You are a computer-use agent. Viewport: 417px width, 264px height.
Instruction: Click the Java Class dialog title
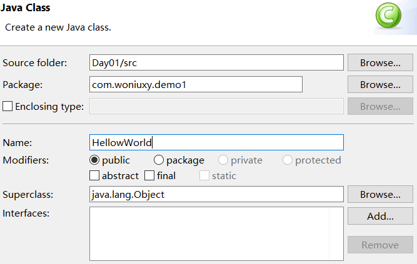[27, 8]
